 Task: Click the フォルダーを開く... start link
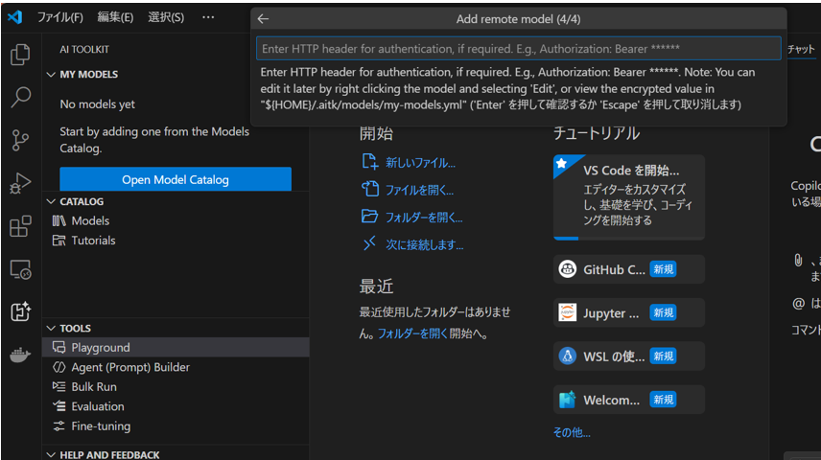coord(424,218)
